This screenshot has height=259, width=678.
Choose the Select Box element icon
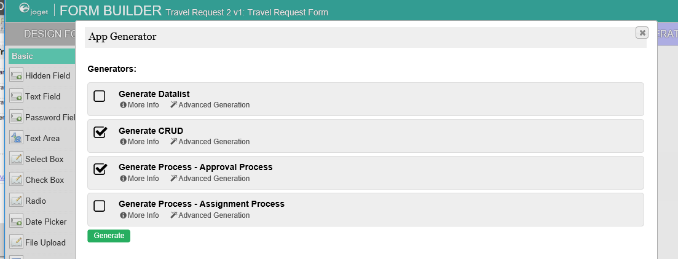(17, 159)
